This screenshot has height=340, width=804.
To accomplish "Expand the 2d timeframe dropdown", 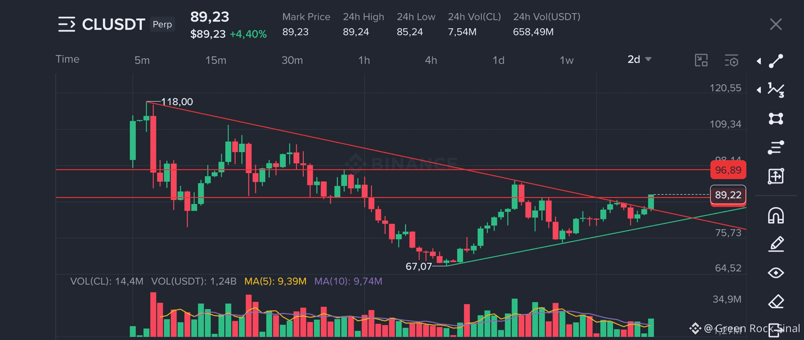I will pos(639,59).
